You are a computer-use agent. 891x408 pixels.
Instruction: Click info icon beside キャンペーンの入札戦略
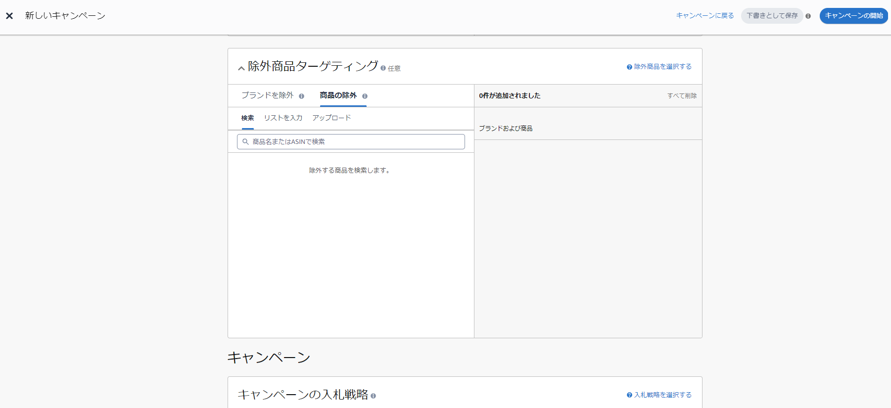tap(373, 396)
